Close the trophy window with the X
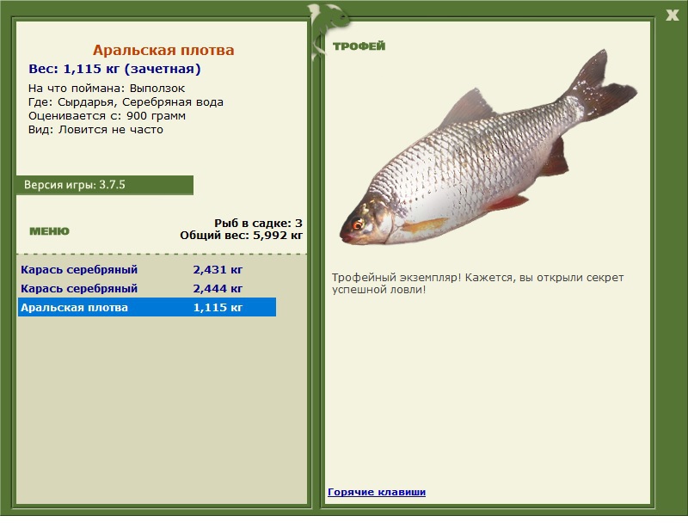 (672, 15)
